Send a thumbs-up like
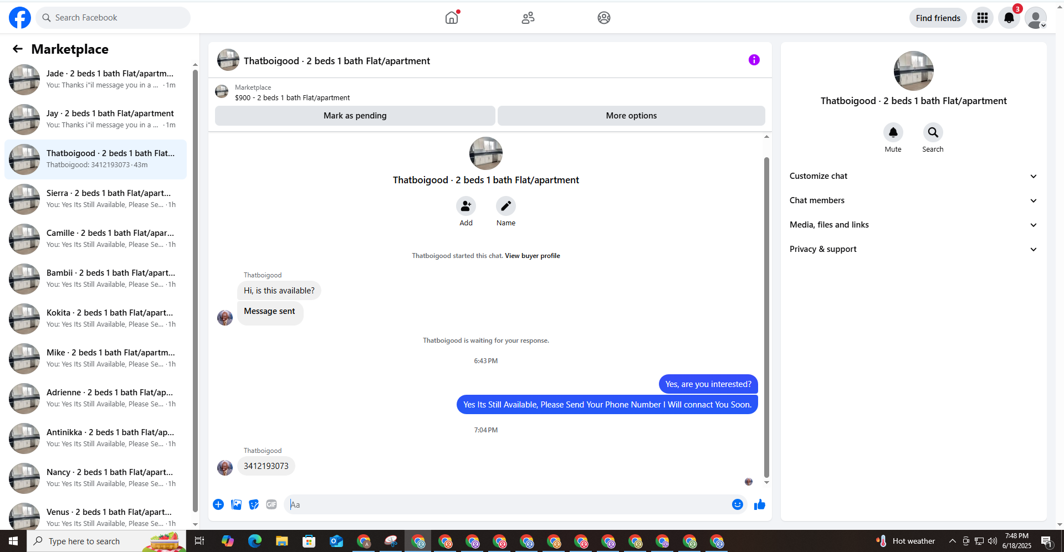Viewport: 1064px width, 552px height. 760,504
